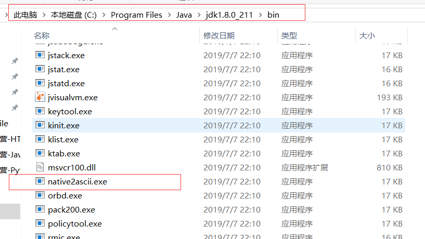Select the native2ascii.exe file icon

pyautogui.click(x=40, y=181)
